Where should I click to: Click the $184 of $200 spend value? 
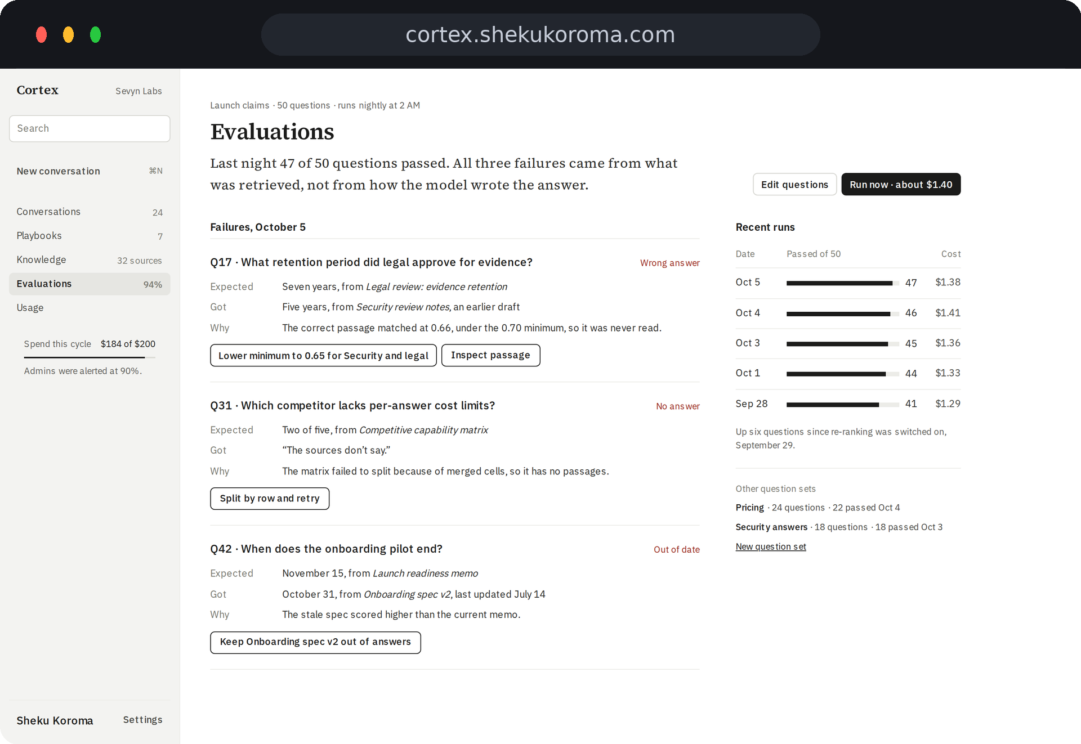128,344
